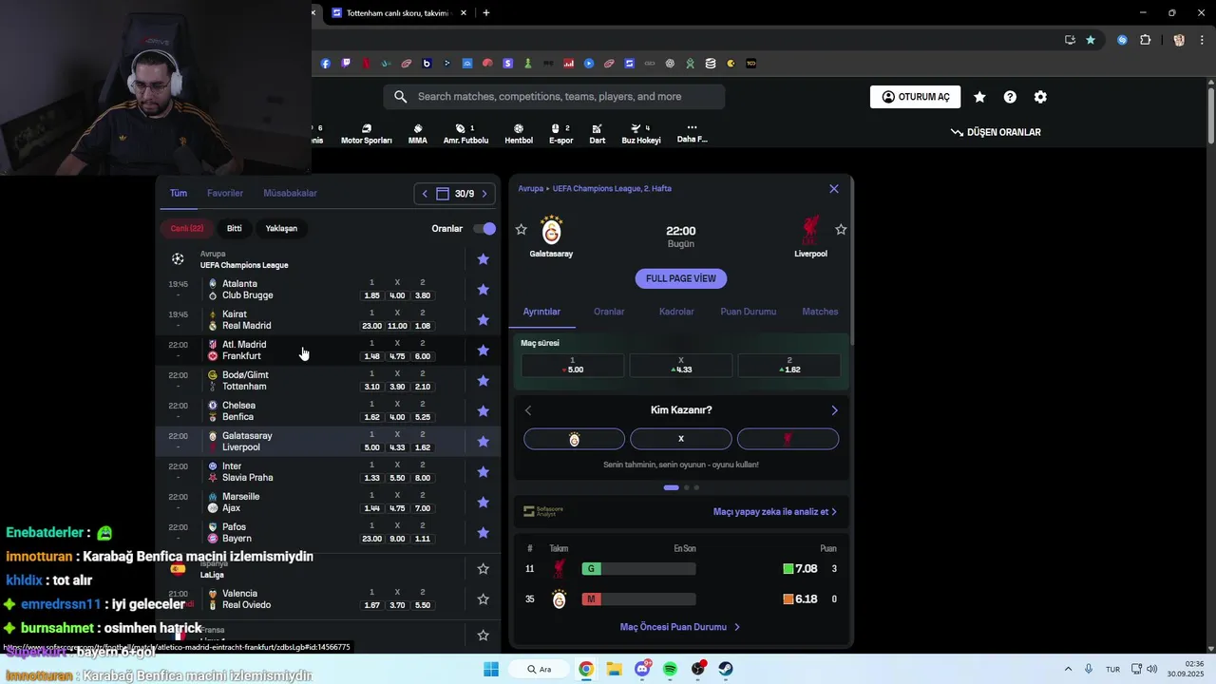Open the Oranlar tab in the match panel
This screenshot has width=1216, height=684.
609,312
